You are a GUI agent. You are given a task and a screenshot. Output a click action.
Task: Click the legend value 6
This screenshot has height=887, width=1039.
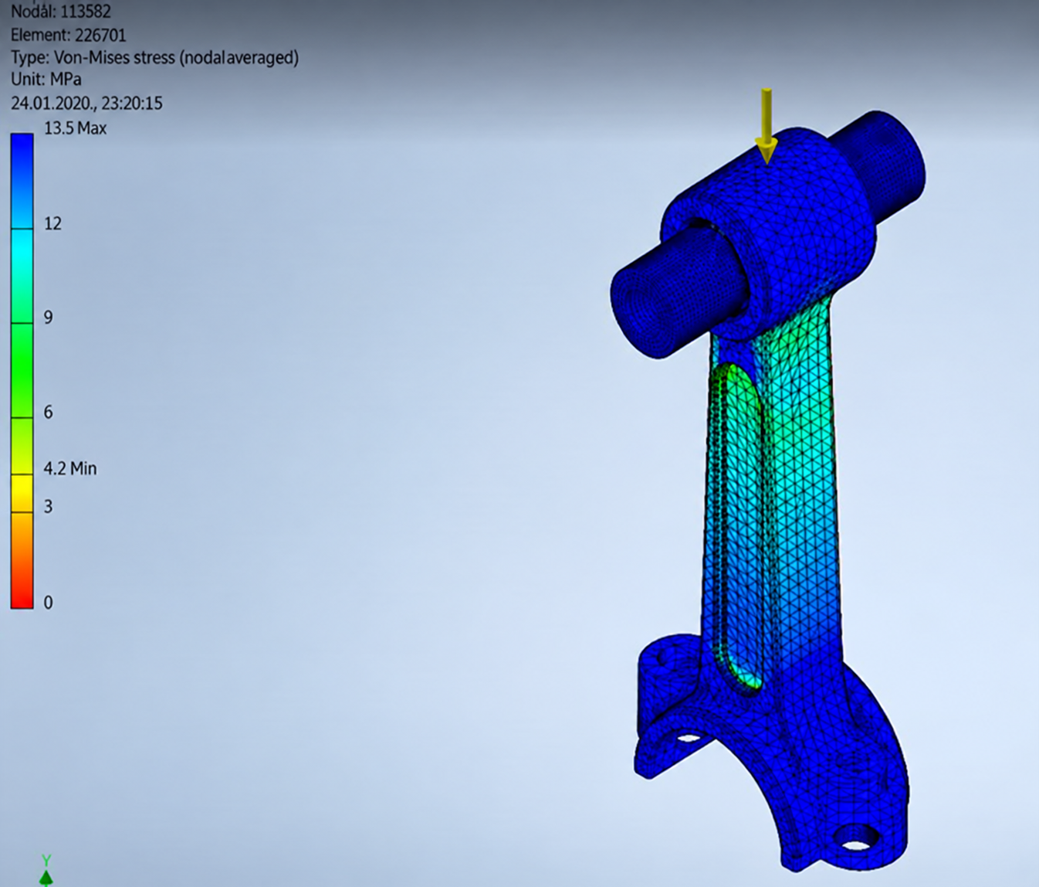[49, 413]
